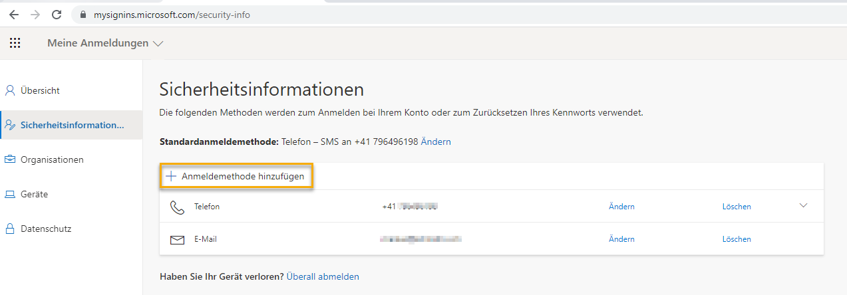Click Ändern in the Telefon row
847x295 pixels.
click(621, 207)
